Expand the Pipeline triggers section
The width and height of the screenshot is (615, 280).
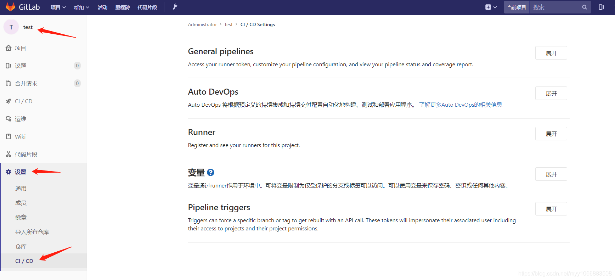[x=551, y=209]
